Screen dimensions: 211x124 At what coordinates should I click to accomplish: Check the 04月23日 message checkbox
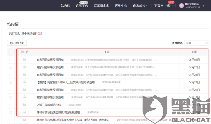coord(11,90)
